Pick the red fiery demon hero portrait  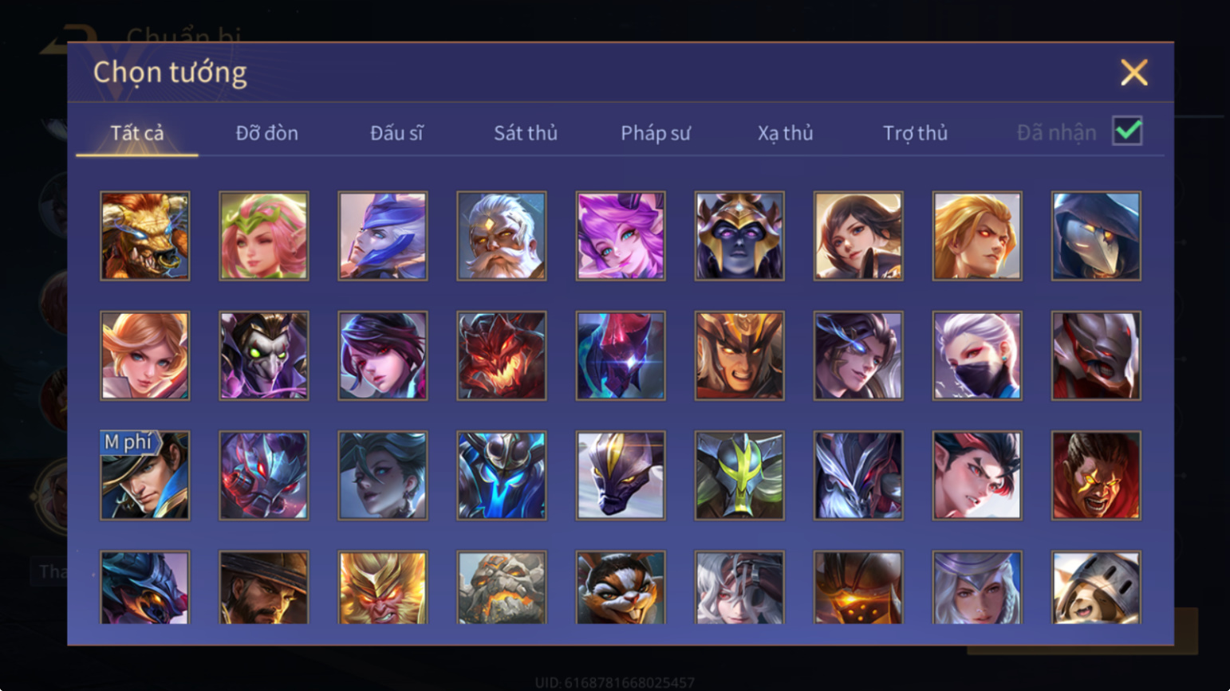(x=502, y=355)
